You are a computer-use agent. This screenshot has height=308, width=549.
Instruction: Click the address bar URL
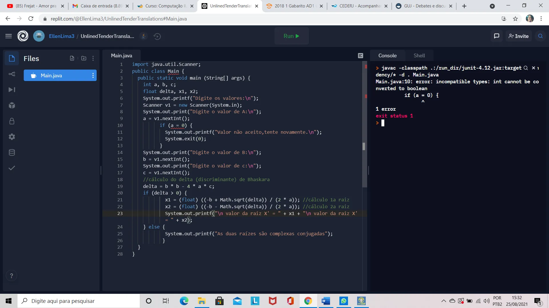click(119, 19)
